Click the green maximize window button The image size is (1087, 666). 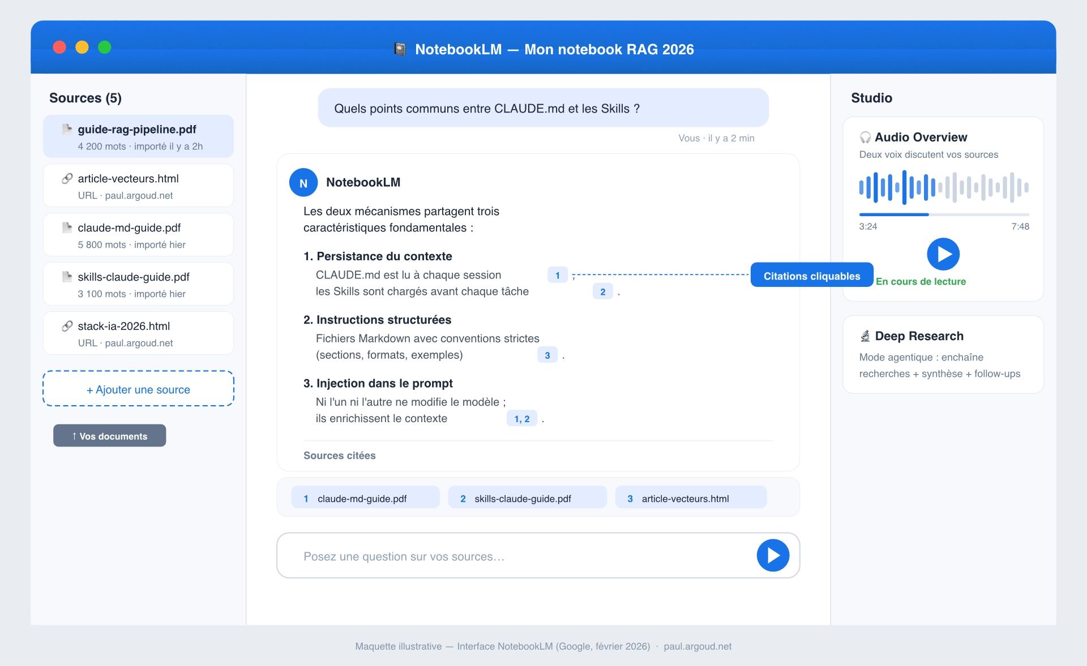point(105,48)
